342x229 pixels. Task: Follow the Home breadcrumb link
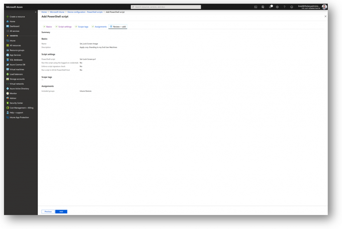(x=44, y=12)
